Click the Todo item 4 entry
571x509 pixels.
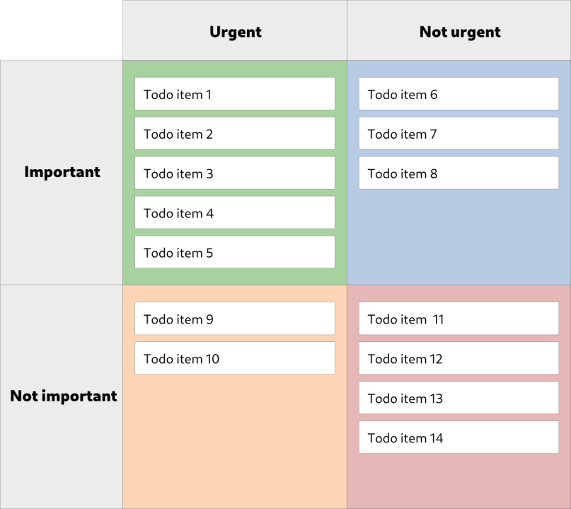[234, 213]
